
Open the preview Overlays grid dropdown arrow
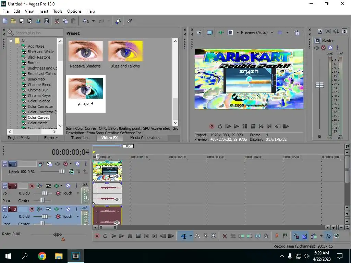click(x=287, y=33)
